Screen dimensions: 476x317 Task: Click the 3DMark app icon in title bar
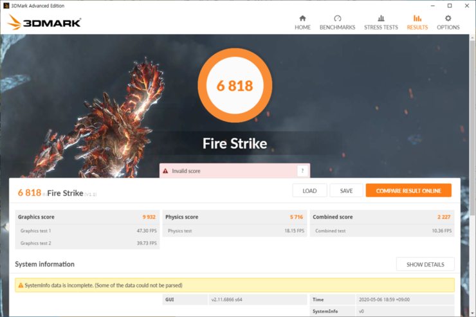click(6, 5)
